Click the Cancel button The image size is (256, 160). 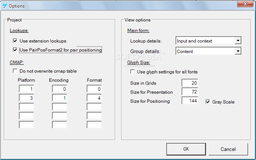pos(228,149)
